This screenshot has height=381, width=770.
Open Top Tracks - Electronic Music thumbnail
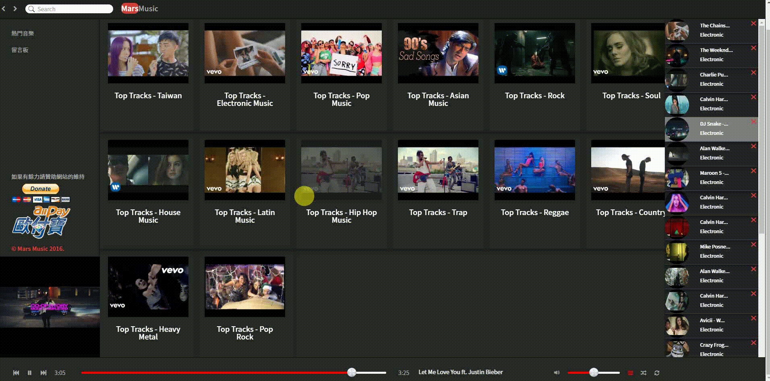pos(245,53)
